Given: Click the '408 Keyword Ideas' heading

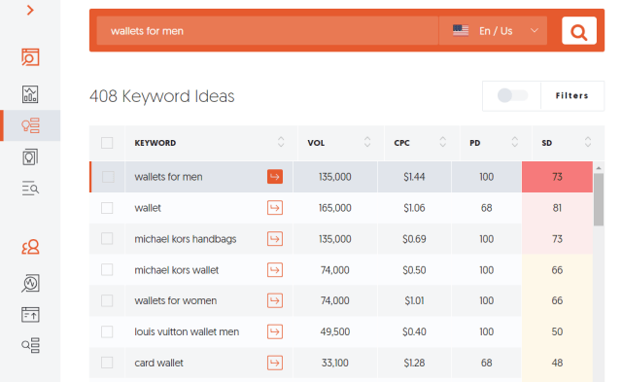Looking at the screenshot, I should click(x=162, y=96).
